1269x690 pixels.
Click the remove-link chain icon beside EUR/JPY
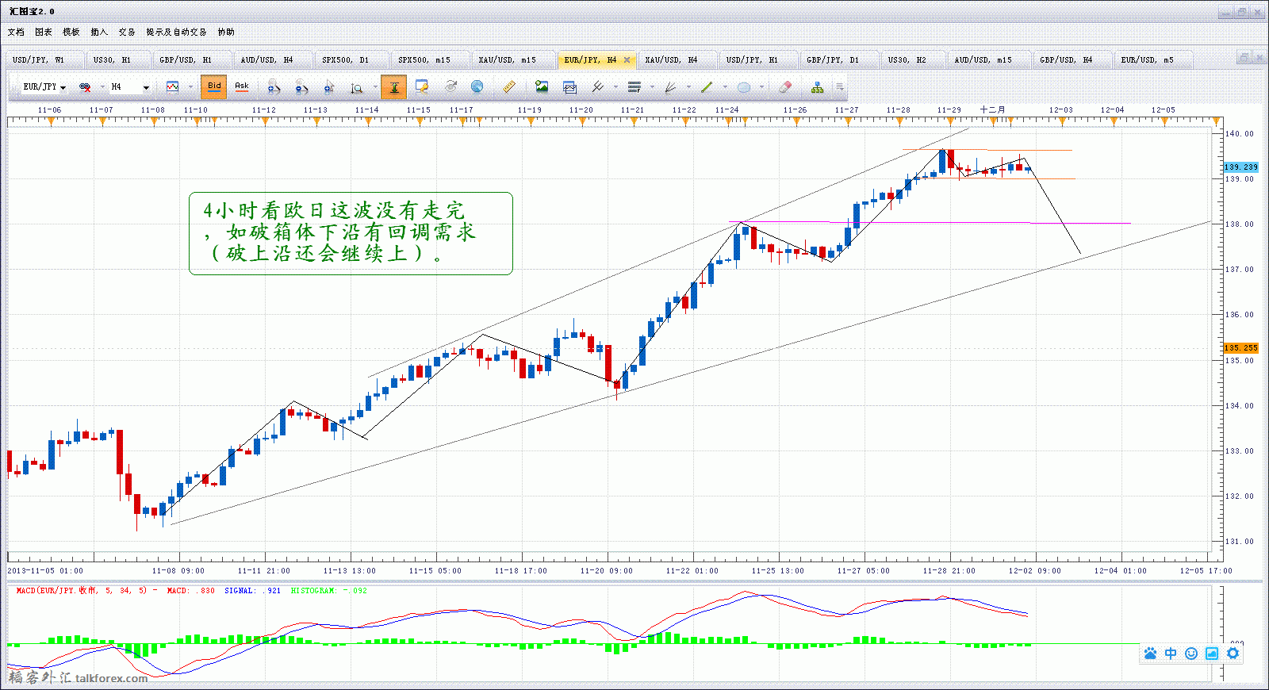point(85,87)
